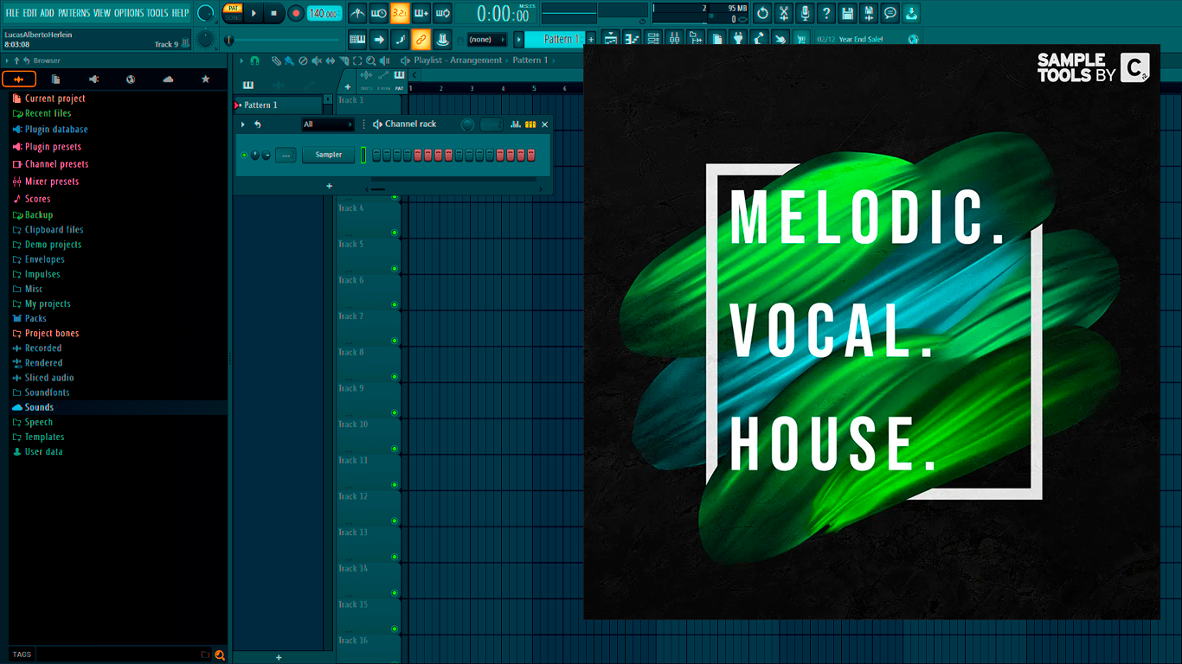Toggle the loop recording icon

[x=442, y=13]
